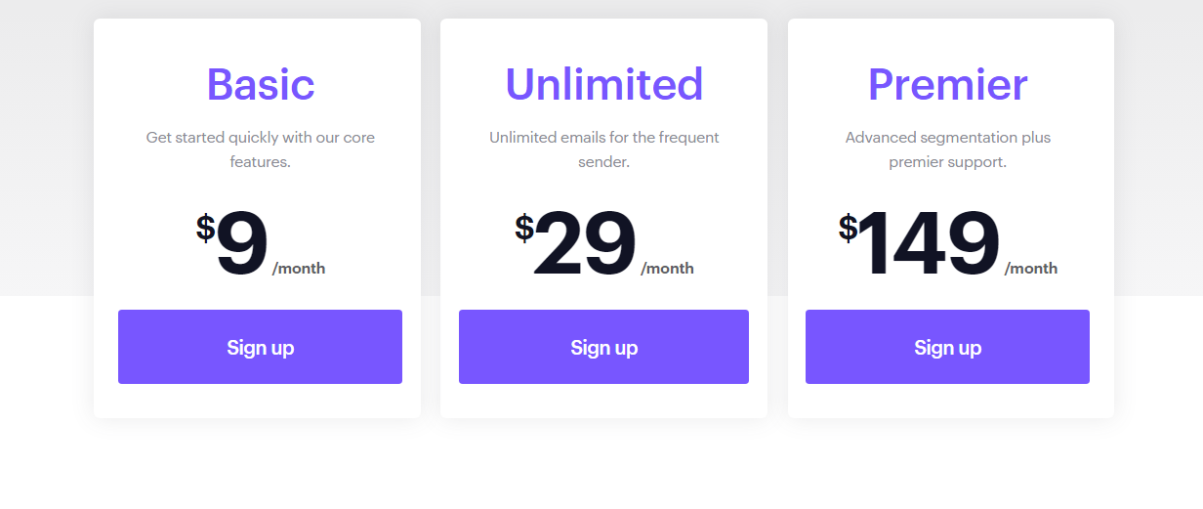Viewport: 1203px width, 509px height.
Task: Click empty space below the Premier Sign up button
Action: [947, 402]
